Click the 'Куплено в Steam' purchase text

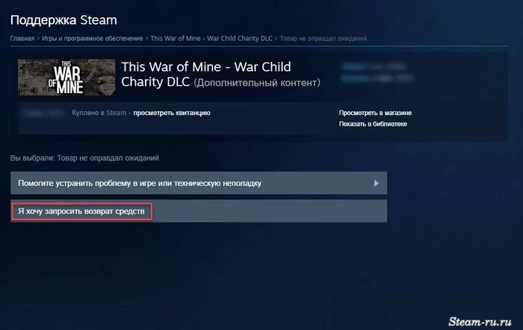tap(99, 113)
